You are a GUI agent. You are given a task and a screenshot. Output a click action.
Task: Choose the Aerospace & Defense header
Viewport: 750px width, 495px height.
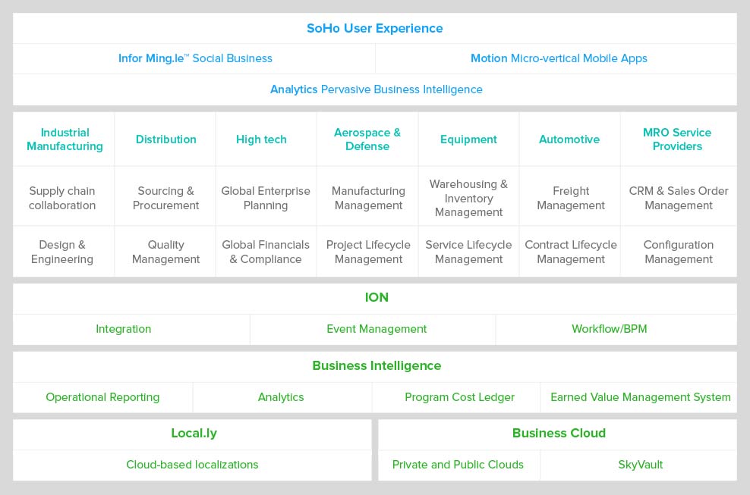(367, 139)
